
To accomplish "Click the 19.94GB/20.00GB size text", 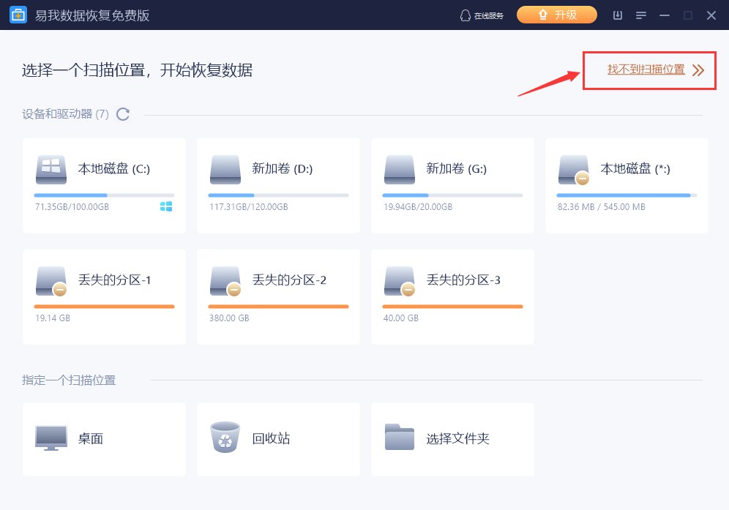I will pos(418,207).
